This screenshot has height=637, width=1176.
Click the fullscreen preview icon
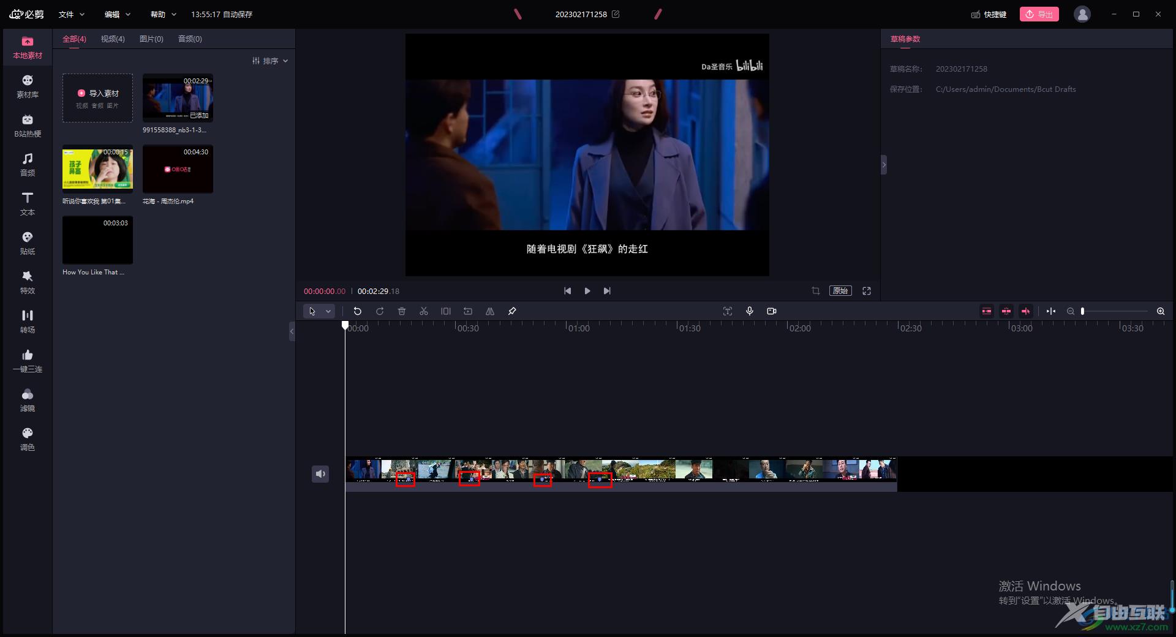pyautogui.click(x=867, y=291)
